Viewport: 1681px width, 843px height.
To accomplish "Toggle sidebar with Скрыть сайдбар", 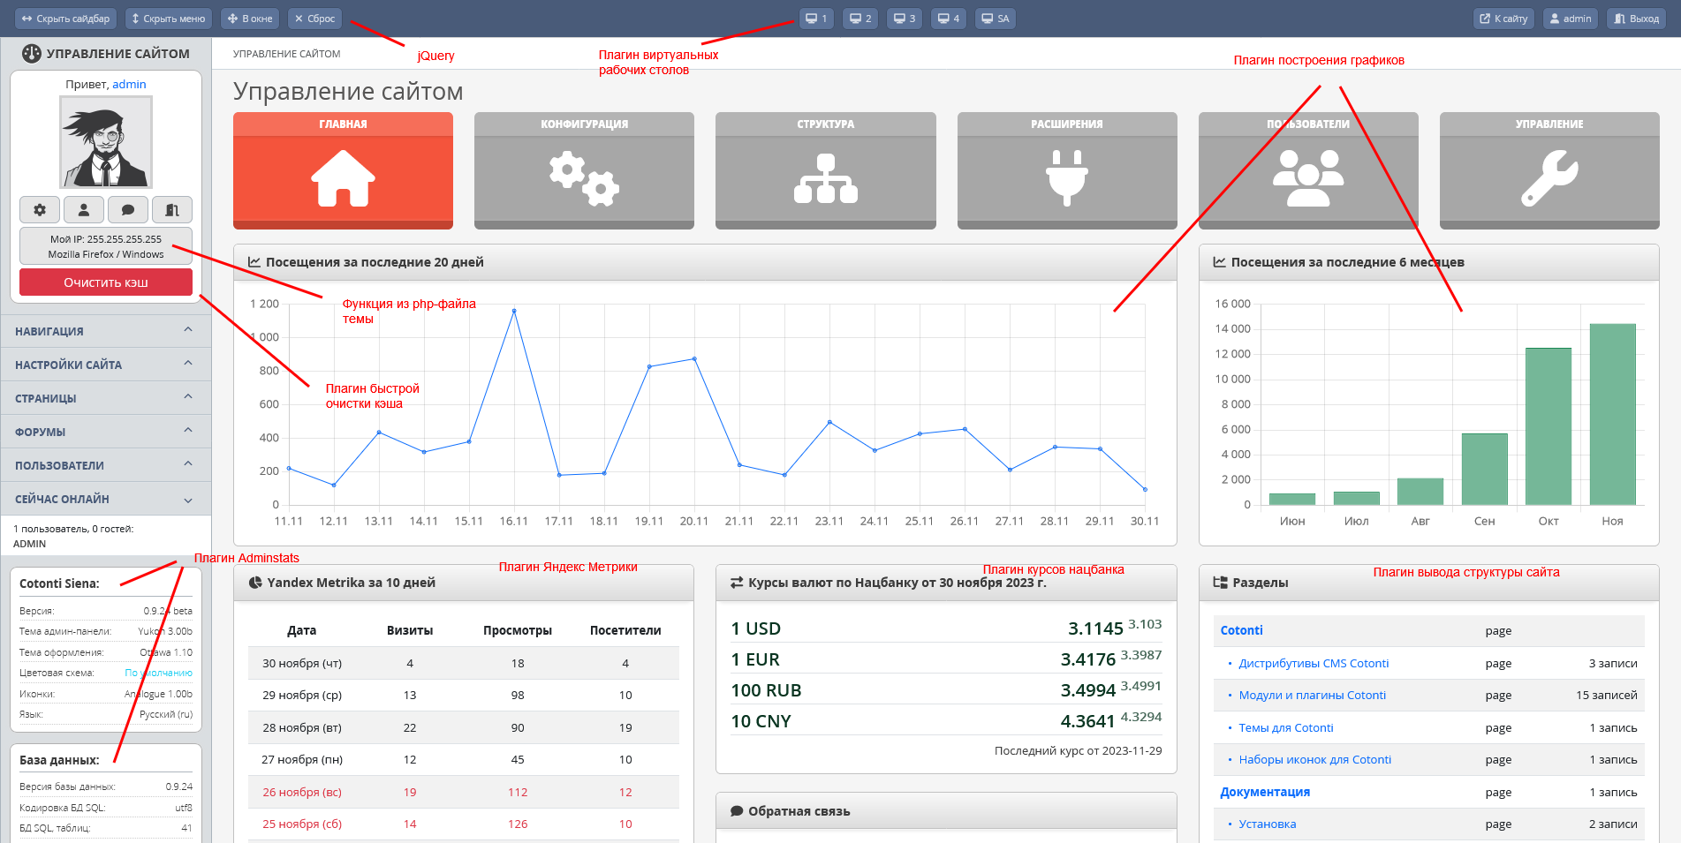I will (66, 19).
